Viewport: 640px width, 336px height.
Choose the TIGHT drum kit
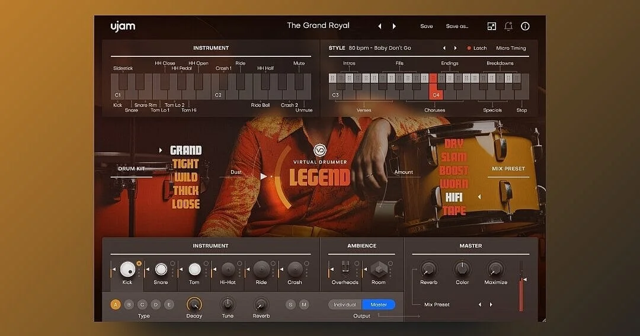click(185, 164)
